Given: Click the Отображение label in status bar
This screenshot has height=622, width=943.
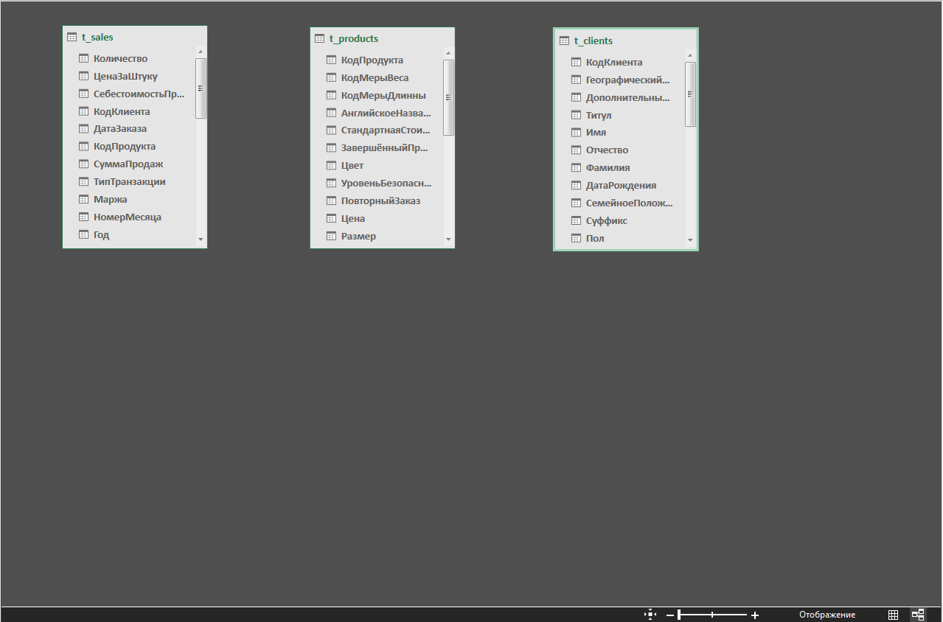Looking at the screenshot, I should 827,615.
